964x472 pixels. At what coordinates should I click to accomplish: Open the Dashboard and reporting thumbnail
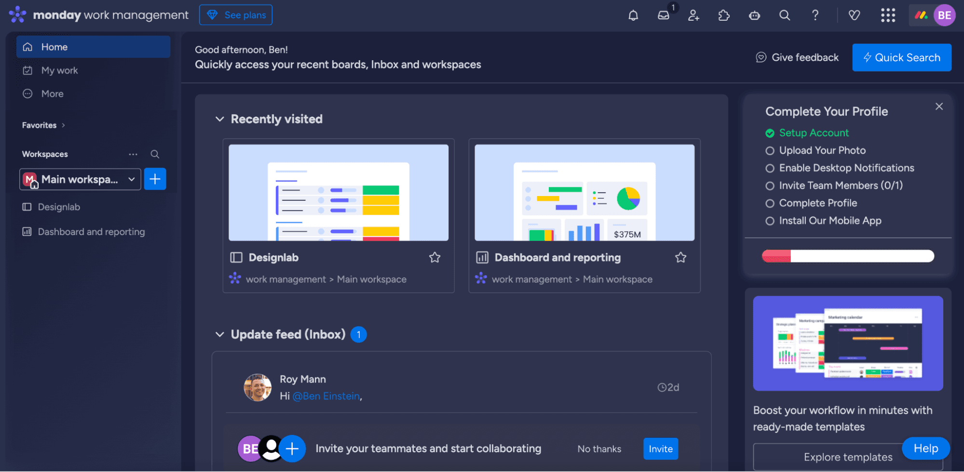pos(584,193)
